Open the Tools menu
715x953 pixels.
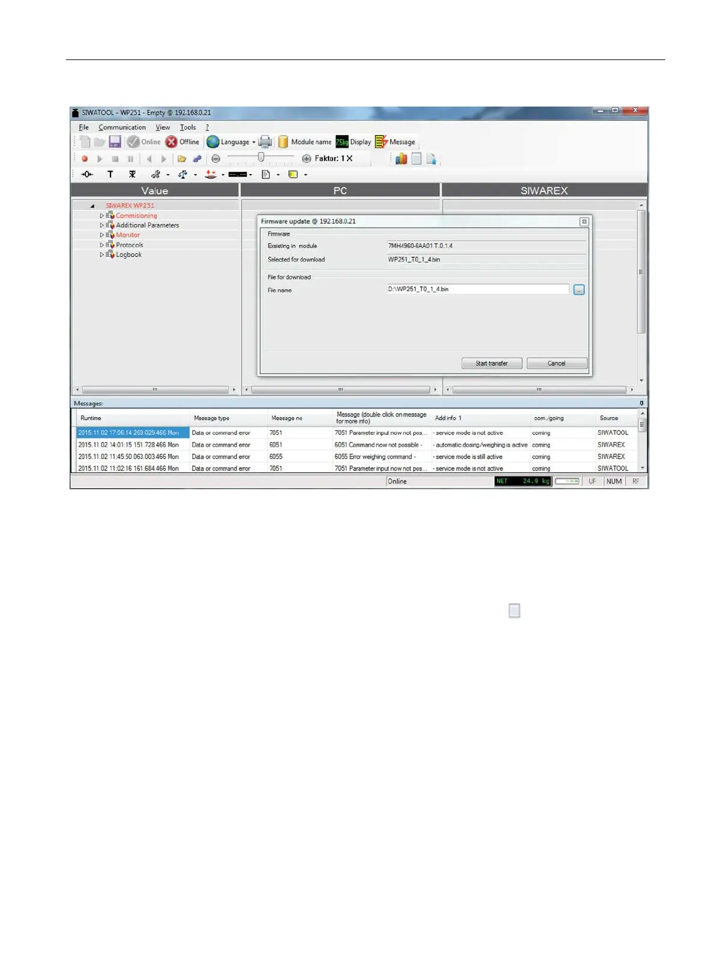[188, 127]
